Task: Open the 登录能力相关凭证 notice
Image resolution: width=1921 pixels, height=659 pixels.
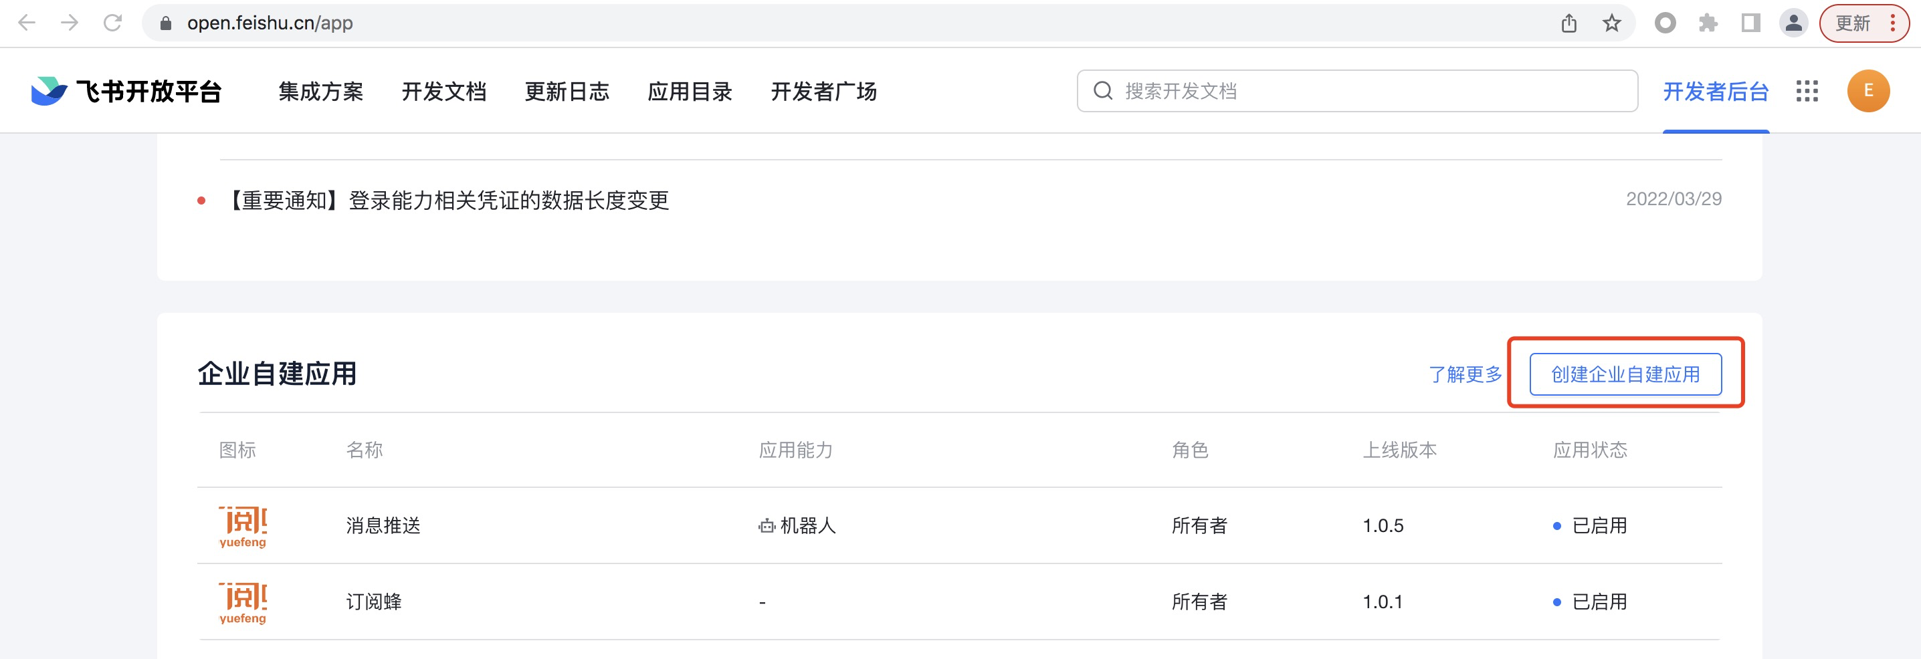Action: click(x=449, y=201)
